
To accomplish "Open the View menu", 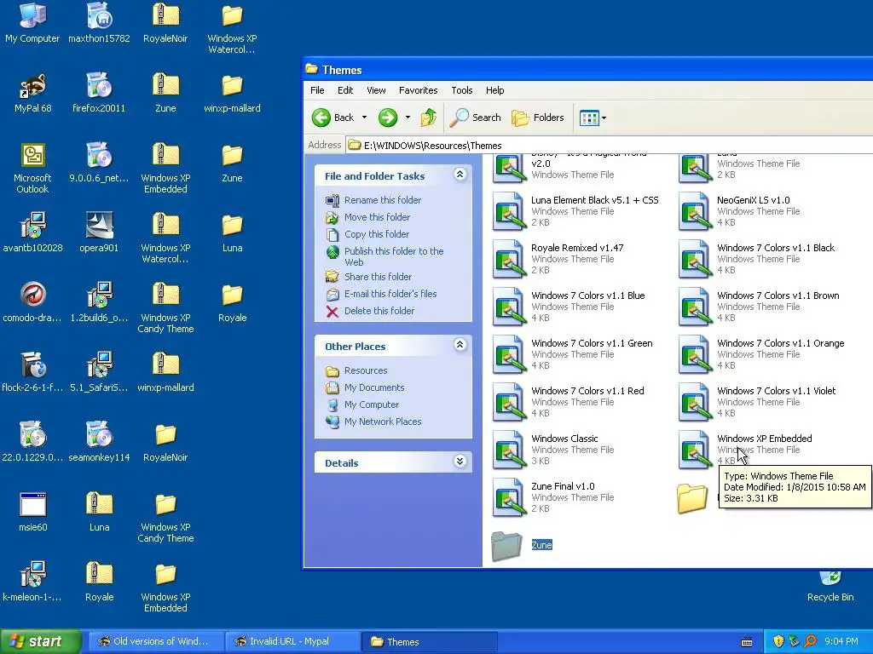I will (x=376, y=90).
